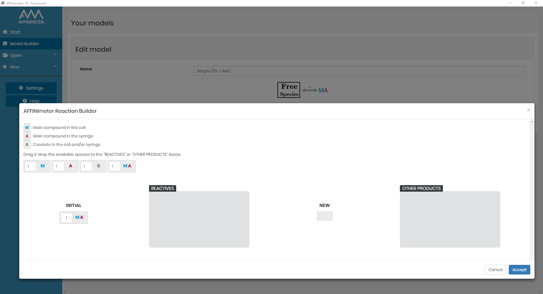Screen dimensions: 543x294
Task: Click the coefficient field of species M
Action: pyautogui.click(x=31, y=166)
